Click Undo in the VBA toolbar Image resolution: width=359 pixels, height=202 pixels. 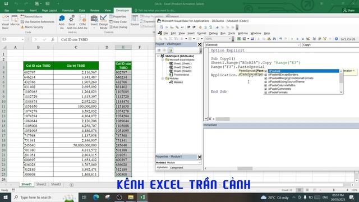click(x=280, y=39)
